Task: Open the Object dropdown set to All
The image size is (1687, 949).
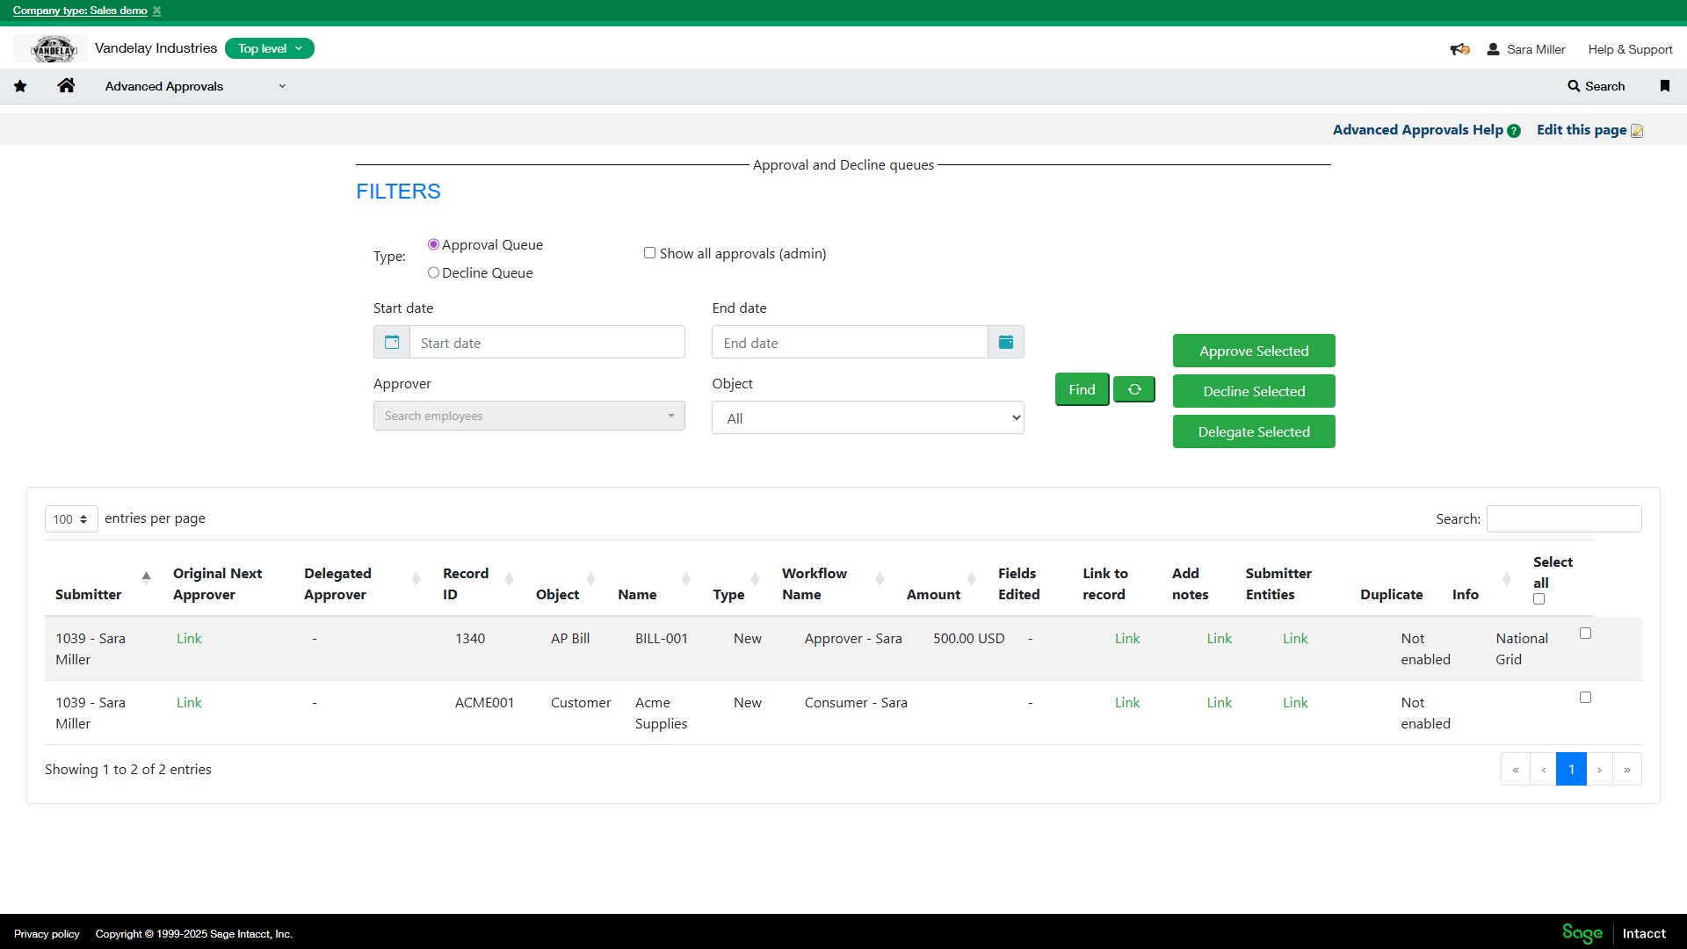Action: pyautogui.click(x=868, y=418)
